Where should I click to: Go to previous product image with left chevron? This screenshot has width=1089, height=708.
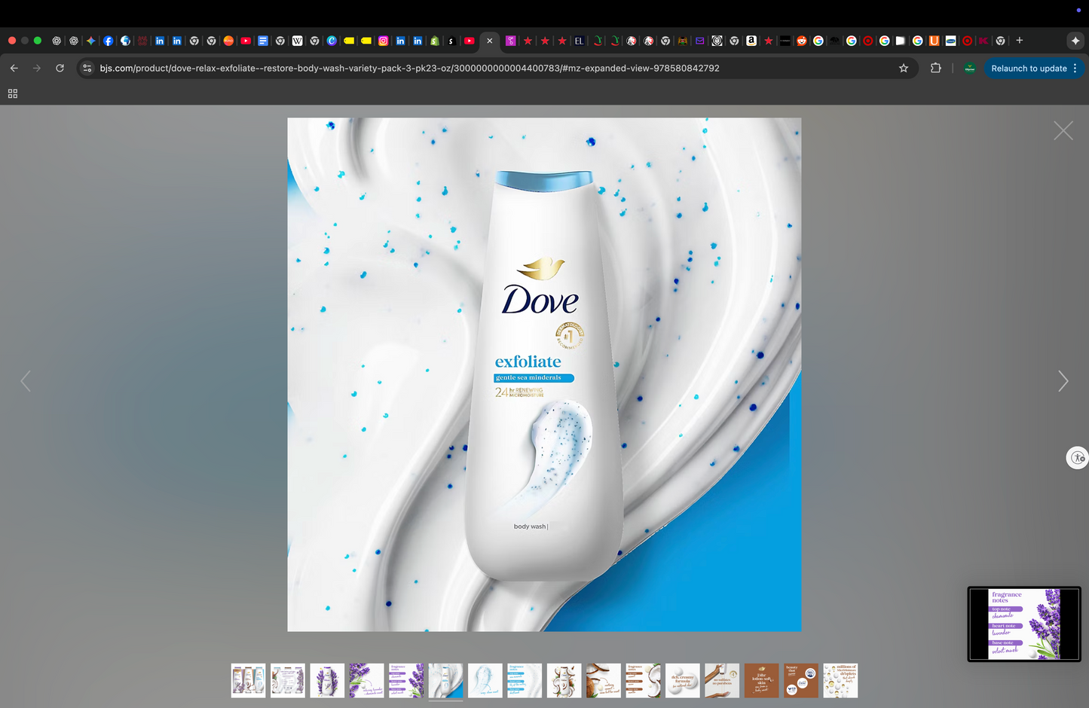pos(25,381)
